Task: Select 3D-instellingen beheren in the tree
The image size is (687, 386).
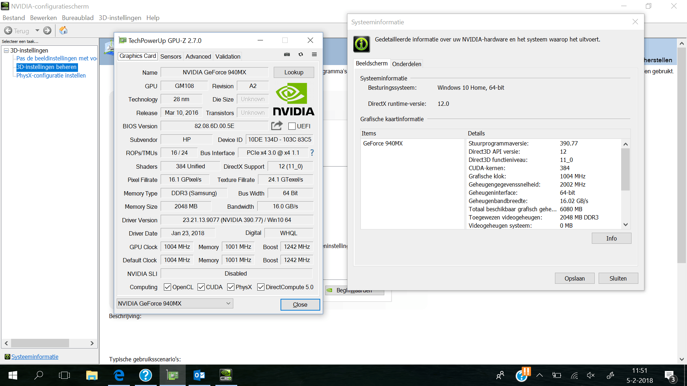Action: point(47,67)
